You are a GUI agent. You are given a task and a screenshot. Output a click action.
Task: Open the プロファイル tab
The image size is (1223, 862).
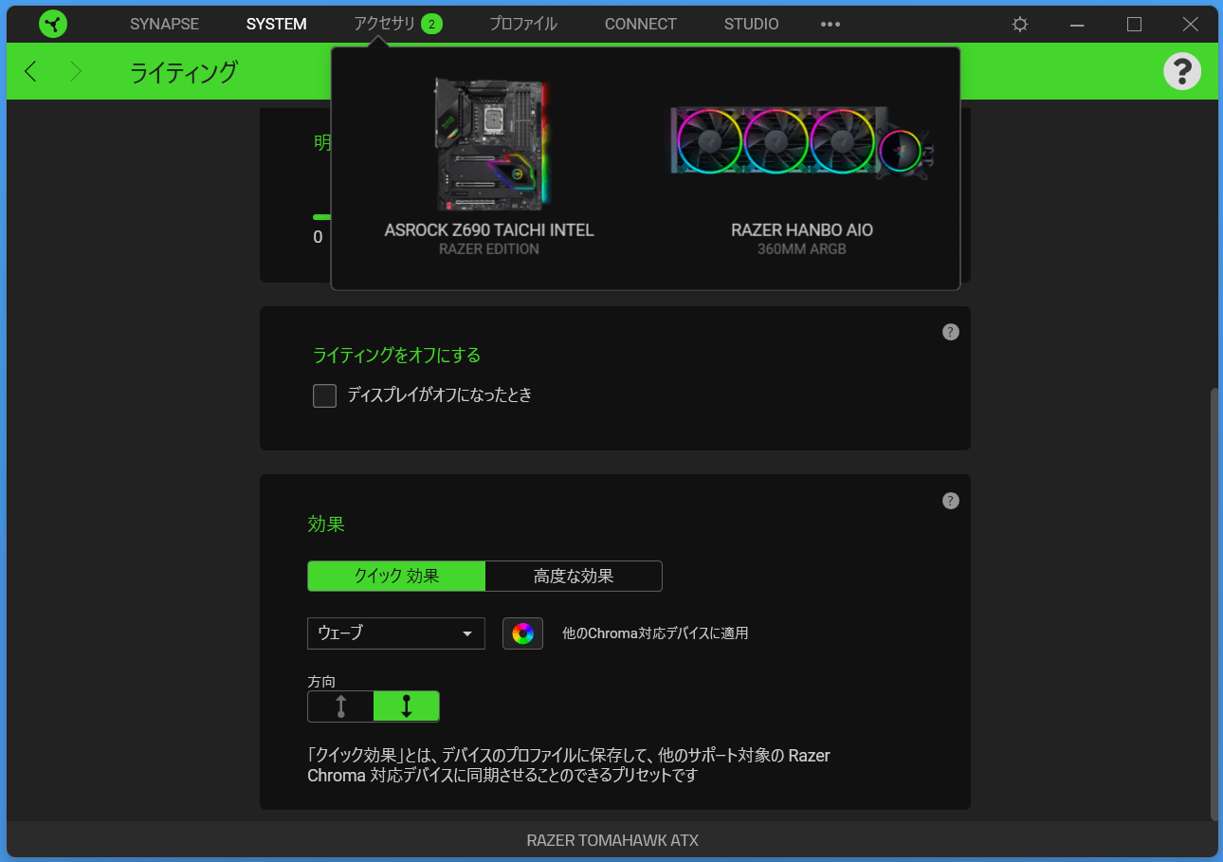point(523,24)
